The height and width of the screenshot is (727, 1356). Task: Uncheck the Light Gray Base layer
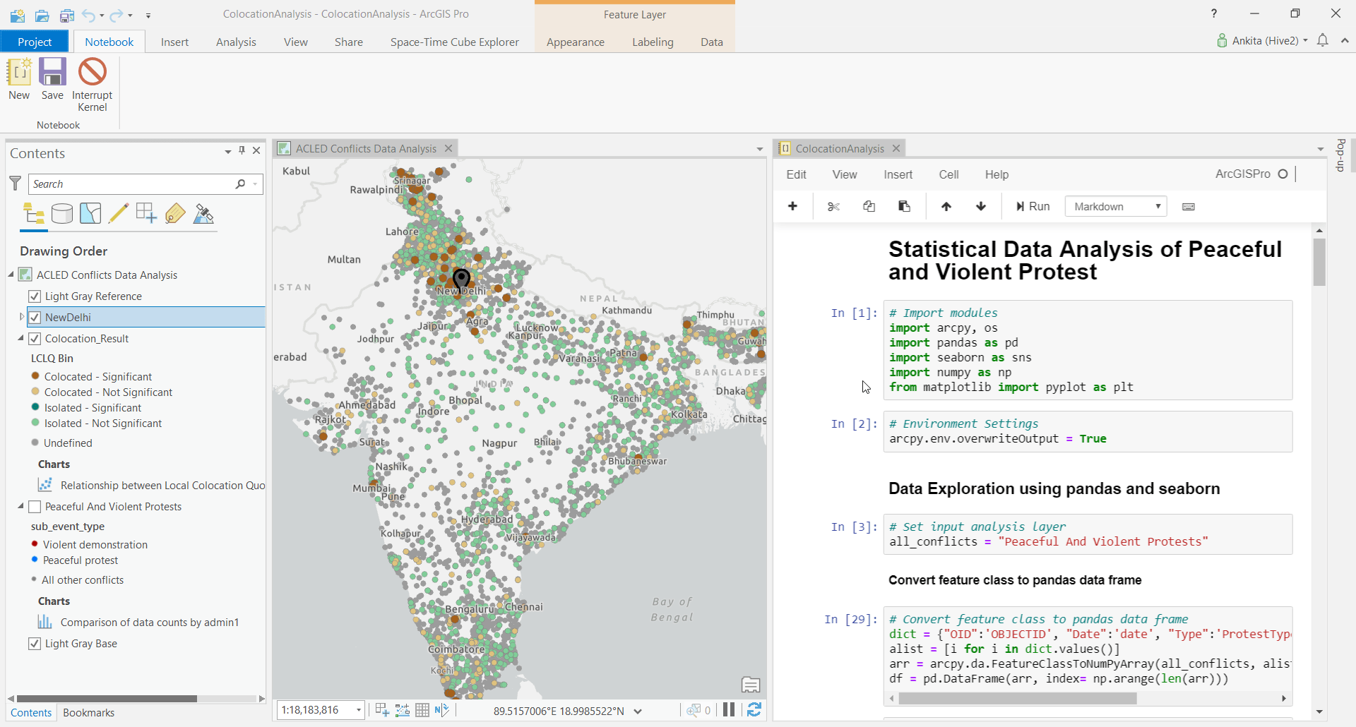[34, 643]
